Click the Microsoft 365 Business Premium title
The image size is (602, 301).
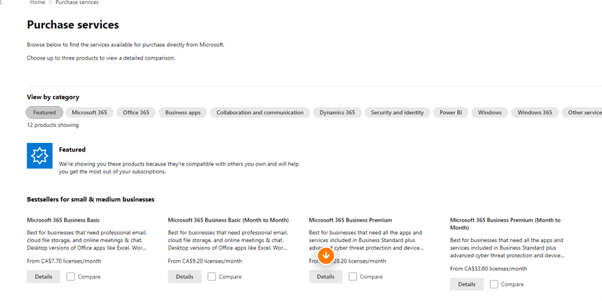click(350, 220)
